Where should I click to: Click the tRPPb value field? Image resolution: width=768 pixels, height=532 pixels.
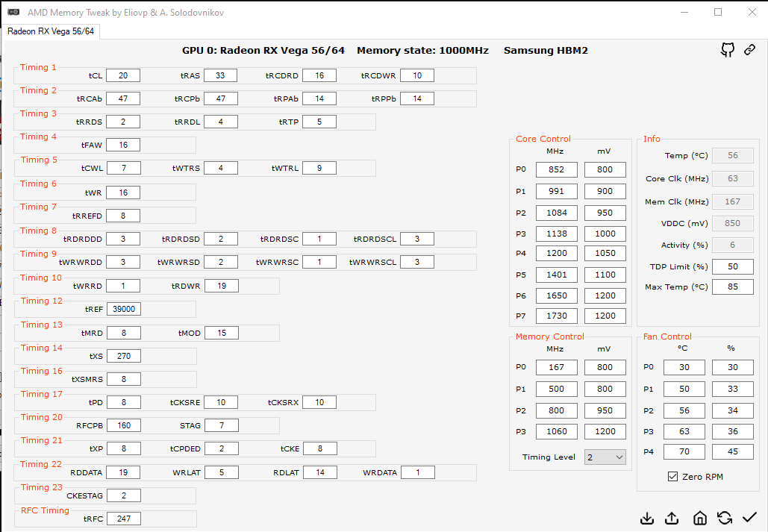417,98
